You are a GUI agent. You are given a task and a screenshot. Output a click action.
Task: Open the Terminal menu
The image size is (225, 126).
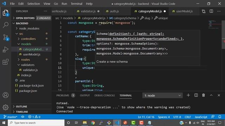click(x=77, y=4)
